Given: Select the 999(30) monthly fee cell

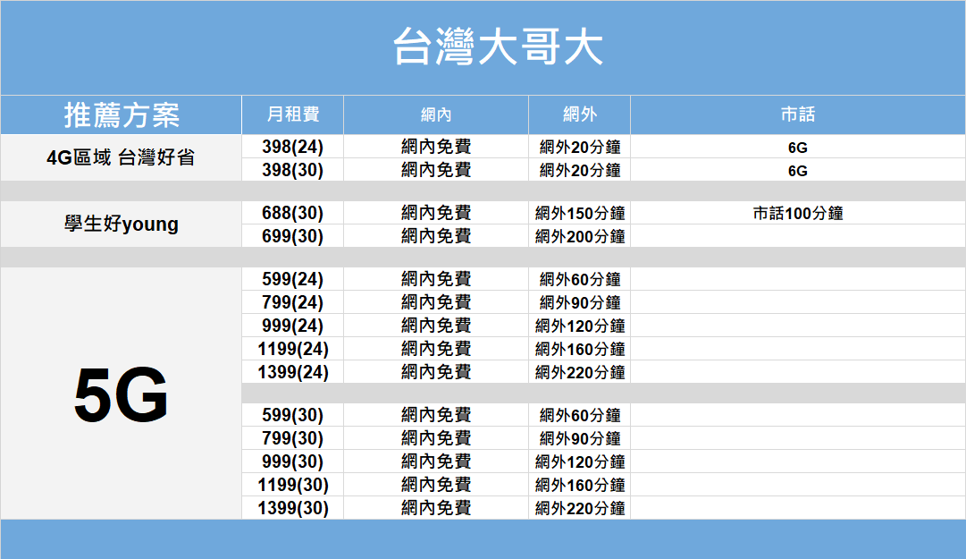Looking at the screenshot, I should (x=292, y=462).
